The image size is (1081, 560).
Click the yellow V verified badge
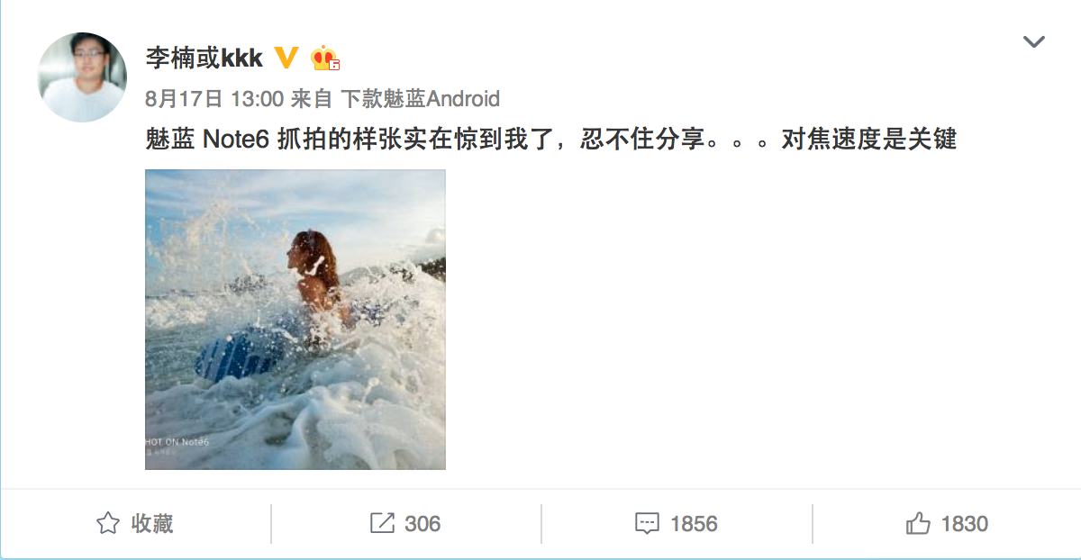point(286,59)
